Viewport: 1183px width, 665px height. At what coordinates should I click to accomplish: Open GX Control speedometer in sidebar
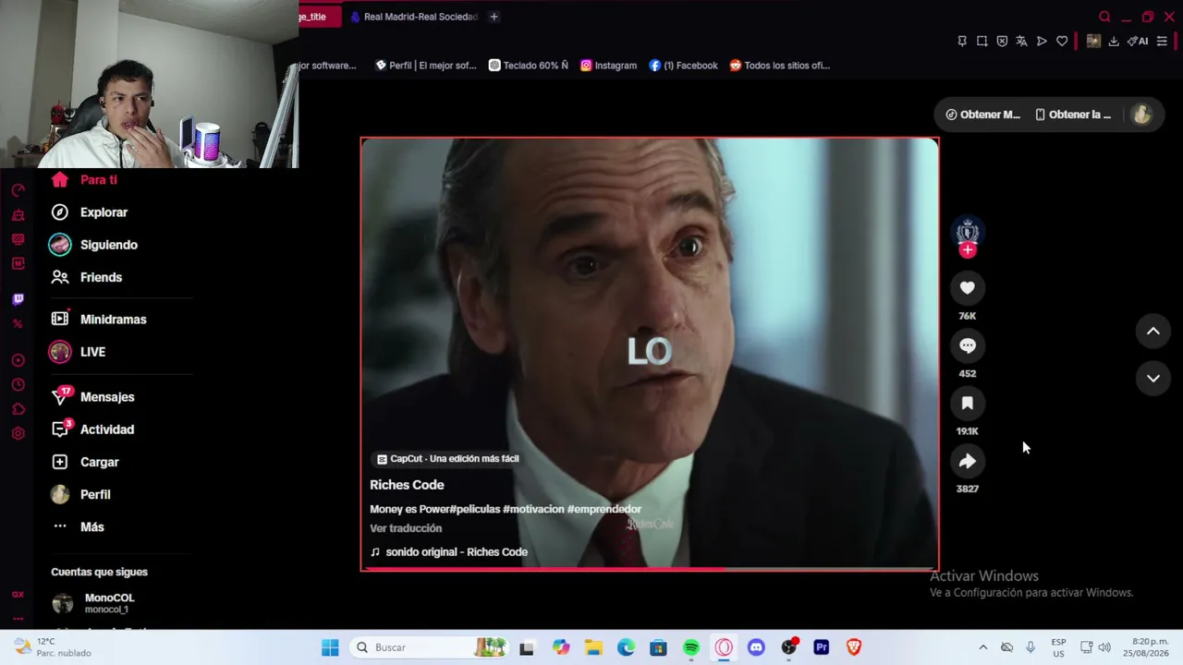tap(18, 190)
